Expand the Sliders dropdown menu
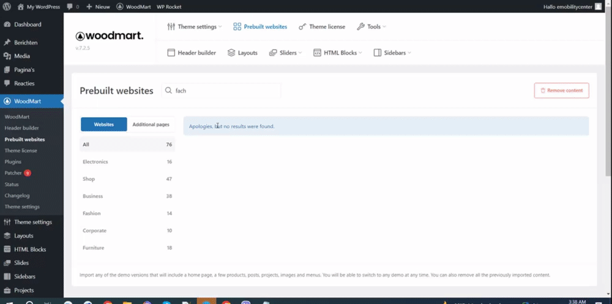The height and width of the screenshot is (304, 612). pyautogui.click(x=285, y=53)
